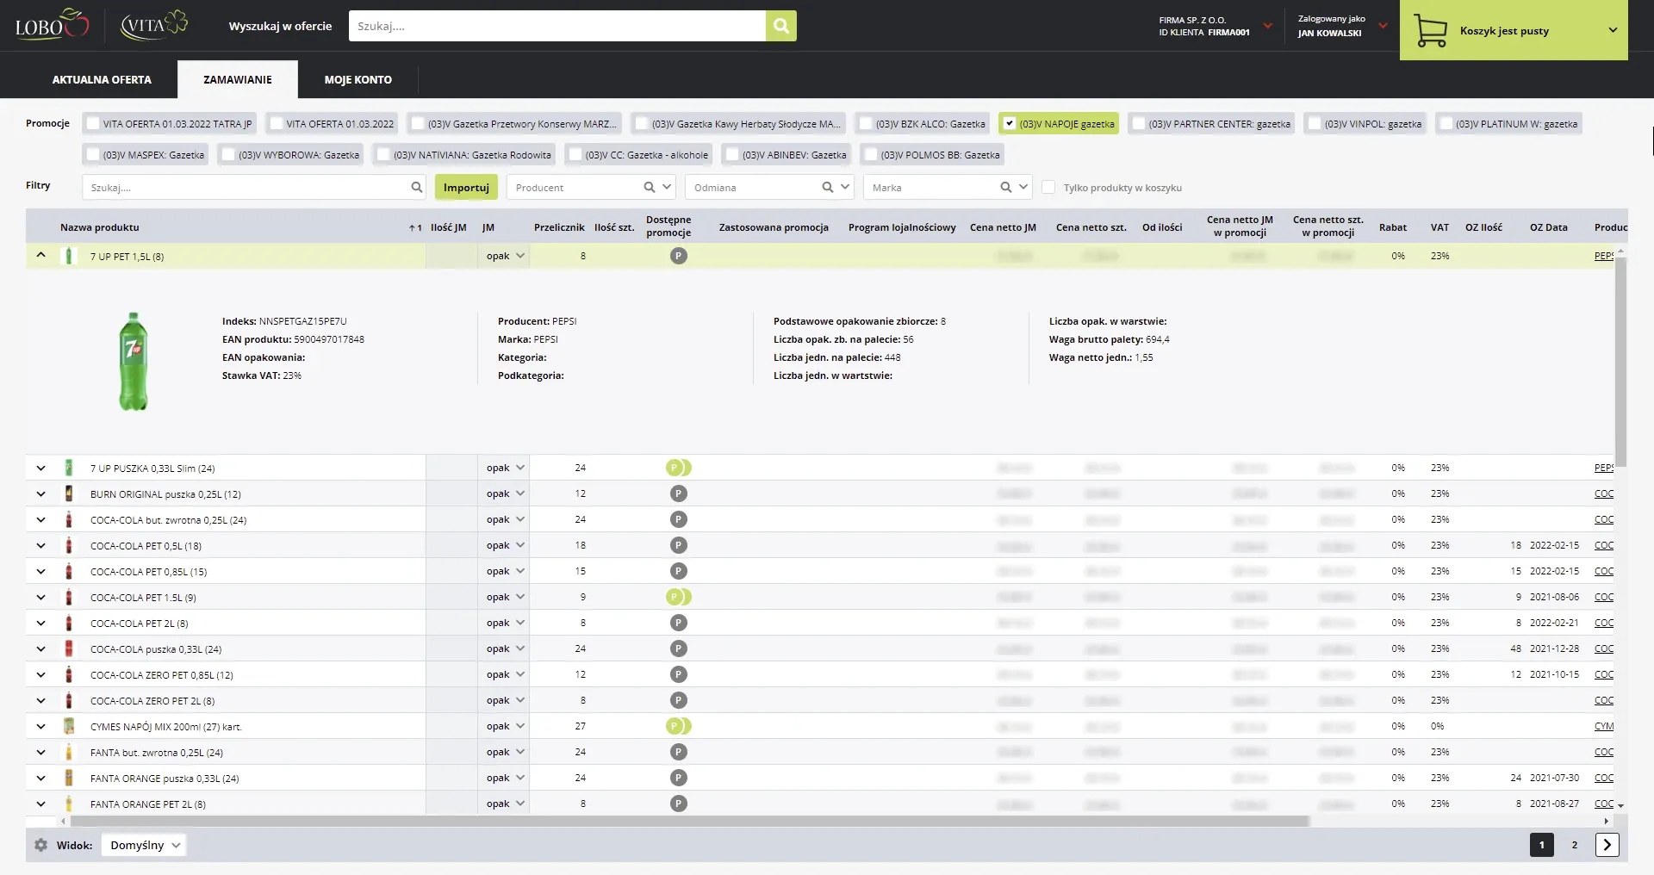Image resolution: width=1654 pixels, height=875 pixels.
Task: Click the vertical scrollbar of the product table
Action: click(1620, 362)
